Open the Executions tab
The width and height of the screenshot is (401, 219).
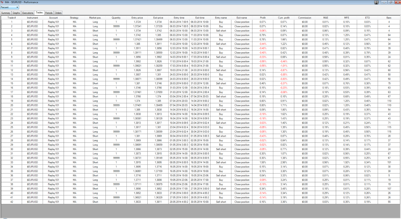28,13
